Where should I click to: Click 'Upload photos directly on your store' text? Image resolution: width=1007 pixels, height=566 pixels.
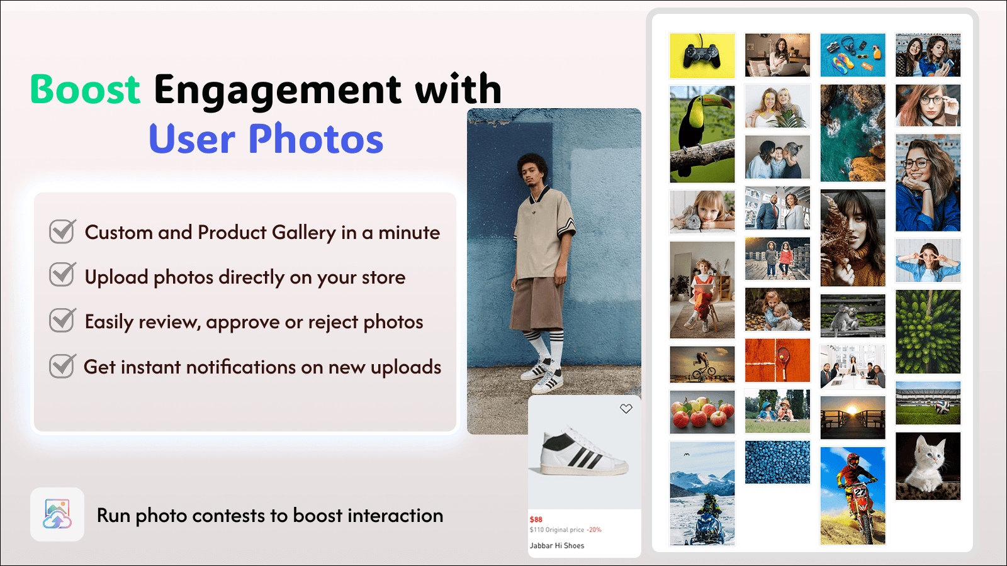tap(245, 277)
